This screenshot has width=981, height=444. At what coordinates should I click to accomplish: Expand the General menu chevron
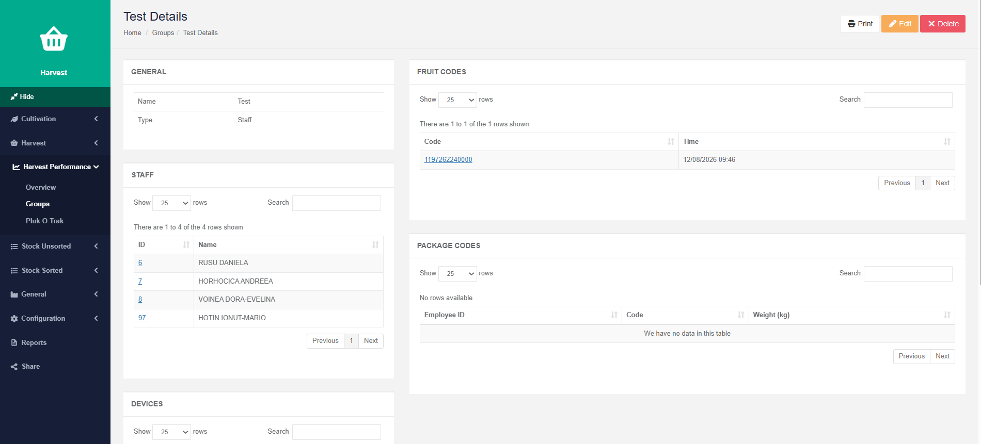point(96,294)
